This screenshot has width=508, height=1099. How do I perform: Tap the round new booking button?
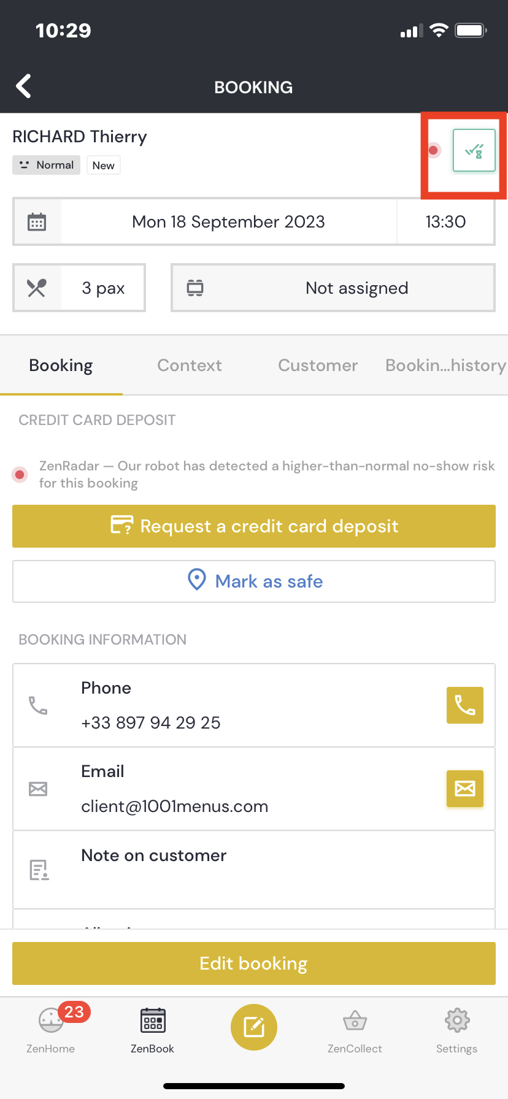coord(254,1027)
